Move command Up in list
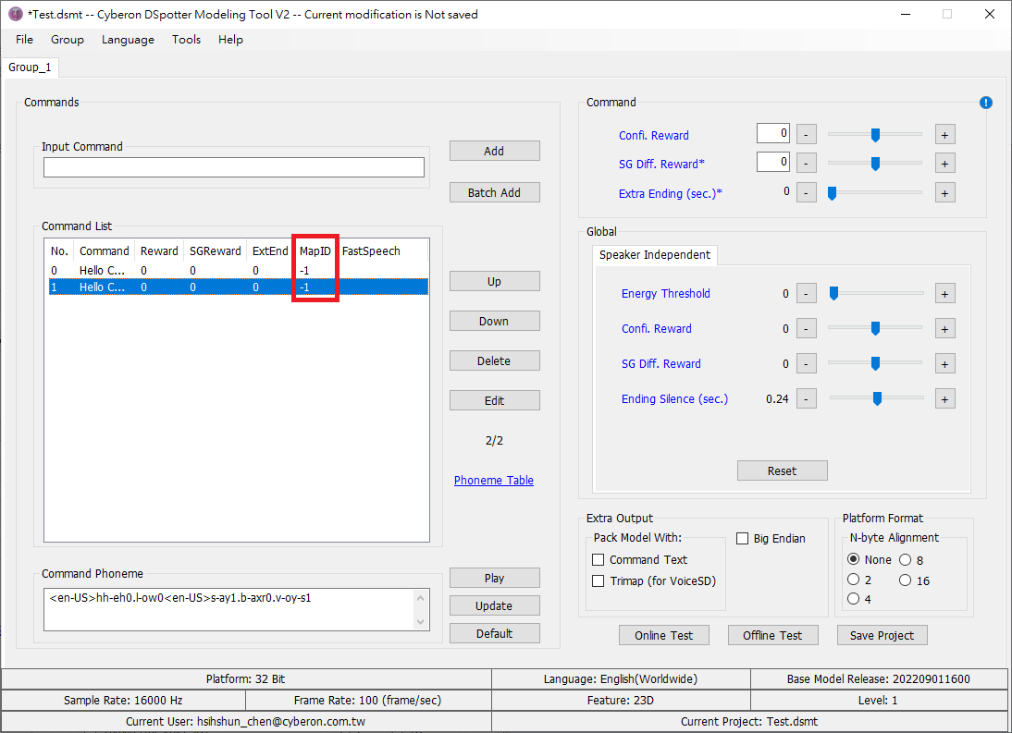The height and width of the screenshot is (733, 1012). coord(494,282)
